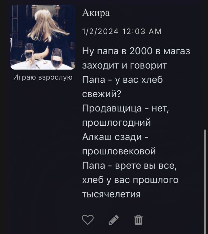208x234 pixels.
Task: Click the word магаз in the message
Action: [x=177, y=51]
